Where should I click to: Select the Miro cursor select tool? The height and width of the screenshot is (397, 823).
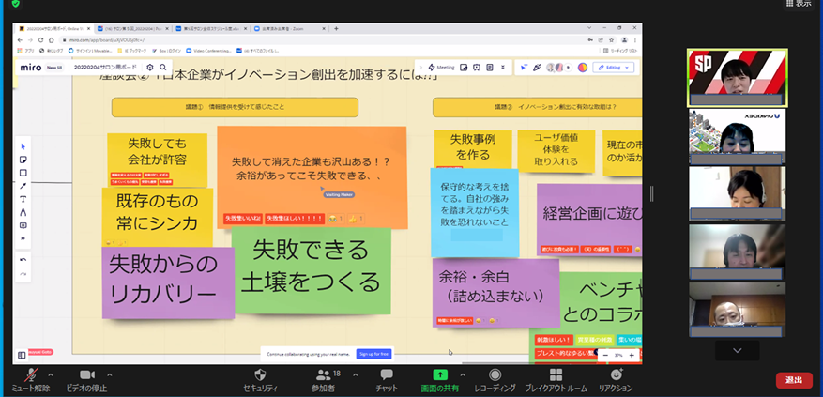[23, 146]
